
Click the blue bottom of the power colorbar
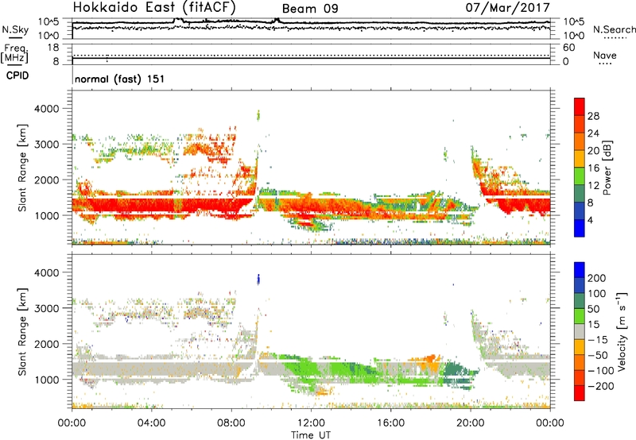point(580,228)
